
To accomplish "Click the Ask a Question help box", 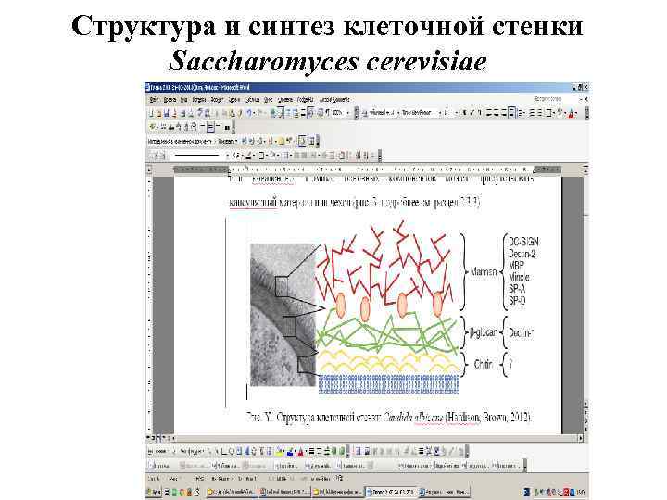I will (x=548, y=99).
